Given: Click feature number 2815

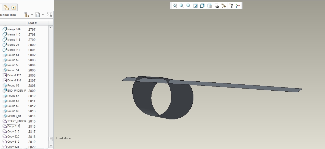Looking at the screenshot, I should 32,121.
